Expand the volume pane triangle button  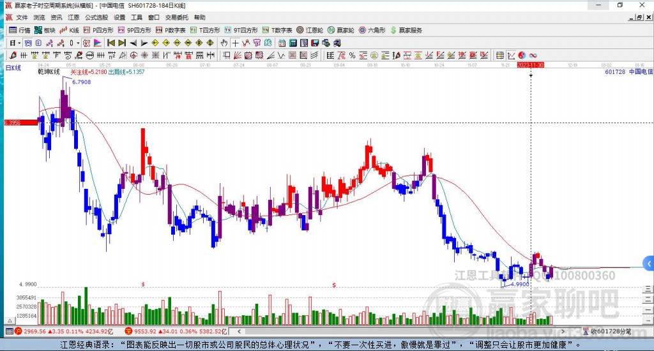pyautogui.click(x=10, y=320)
